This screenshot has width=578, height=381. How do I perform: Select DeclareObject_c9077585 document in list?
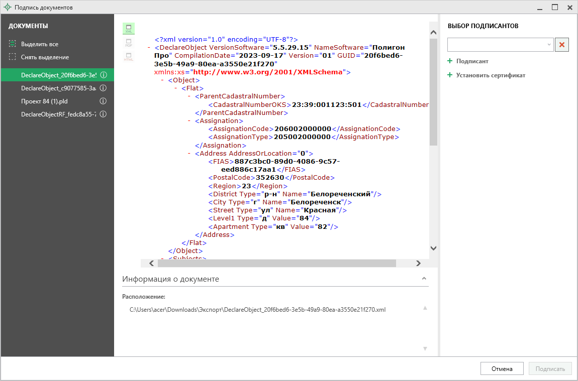coord(58,88)
